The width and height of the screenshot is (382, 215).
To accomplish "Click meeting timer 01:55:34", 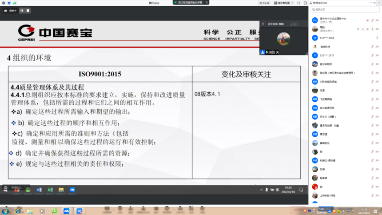I will tap(264, 3).
